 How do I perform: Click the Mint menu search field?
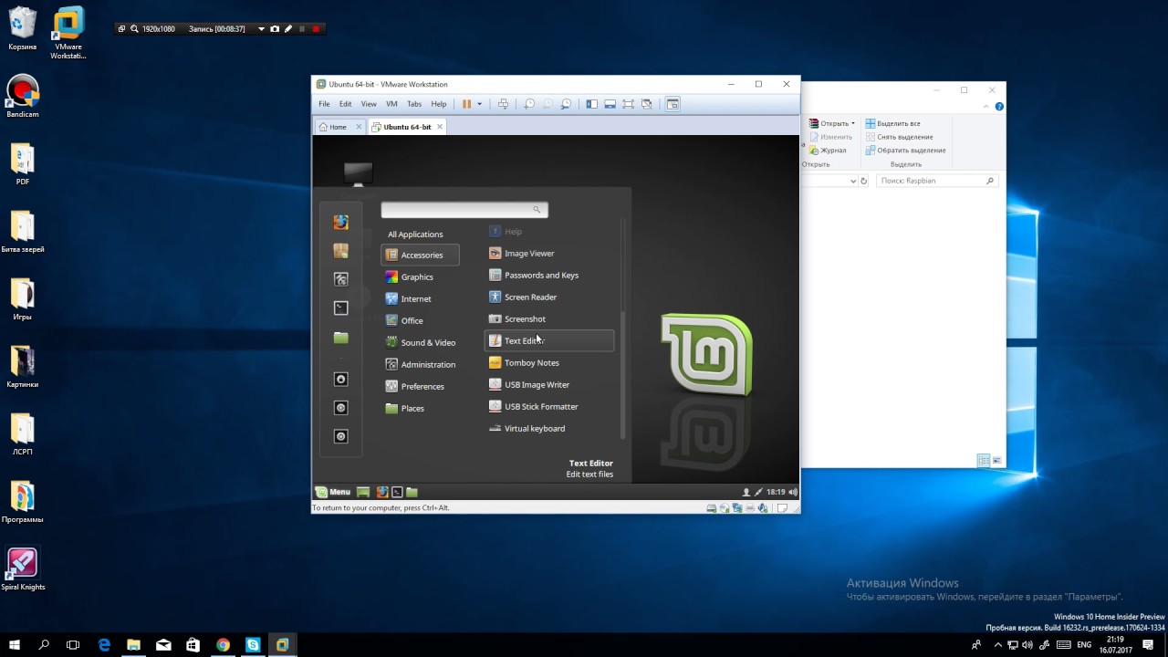pyautogui.click(x=464, y=210)
